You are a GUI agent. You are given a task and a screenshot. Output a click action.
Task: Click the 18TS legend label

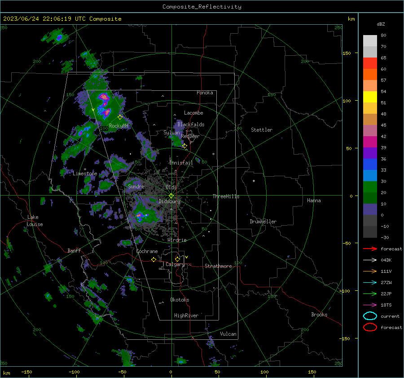(386, 305)
